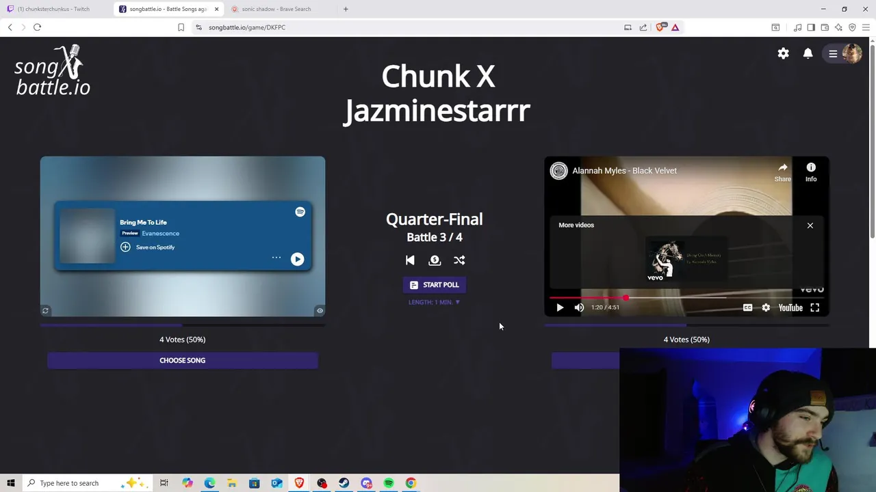
Task: Toggle closed captions on the YouTube player
Action: (x=747, y=307)
